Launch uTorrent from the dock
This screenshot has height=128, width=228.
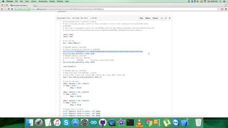[167, 123]
